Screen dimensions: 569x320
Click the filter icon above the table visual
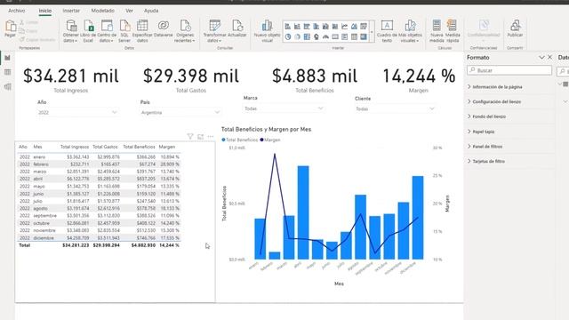tap(189, 136)
